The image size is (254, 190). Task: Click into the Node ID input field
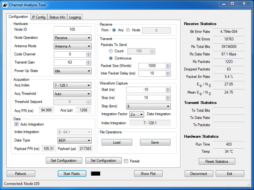(72, 29)
